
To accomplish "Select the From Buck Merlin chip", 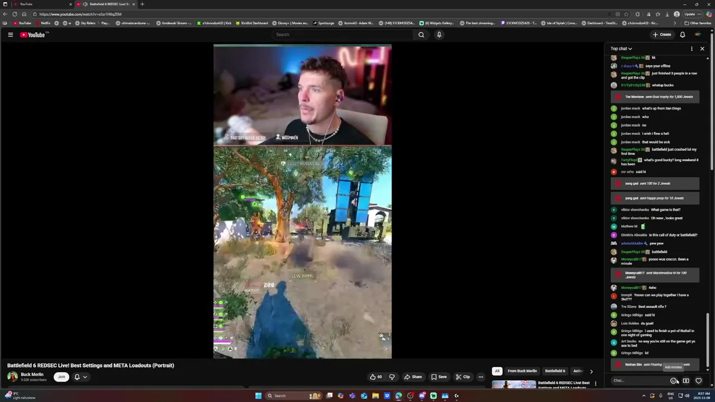I will [x=522, y=371].
